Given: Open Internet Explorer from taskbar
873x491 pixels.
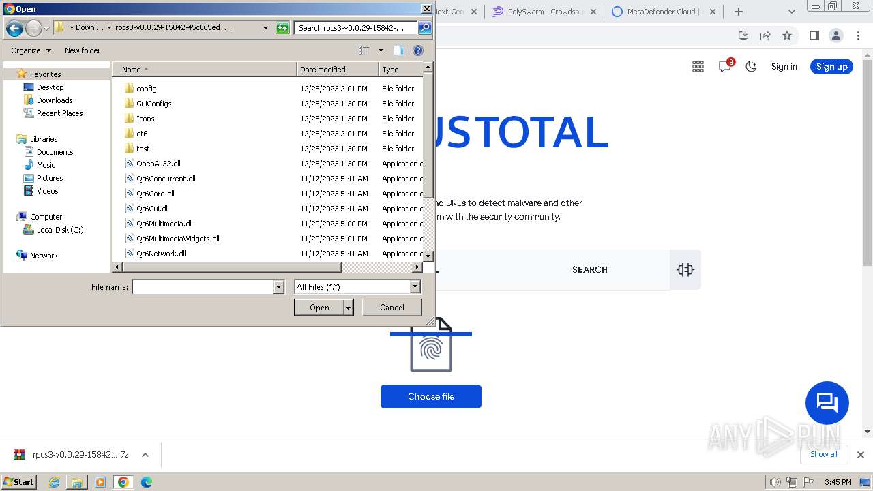Looking at the screenshot, I should click(54, 482).
